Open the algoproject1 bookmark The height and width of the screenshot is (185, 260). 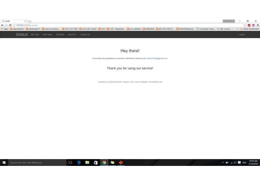(x=17, y=29)
